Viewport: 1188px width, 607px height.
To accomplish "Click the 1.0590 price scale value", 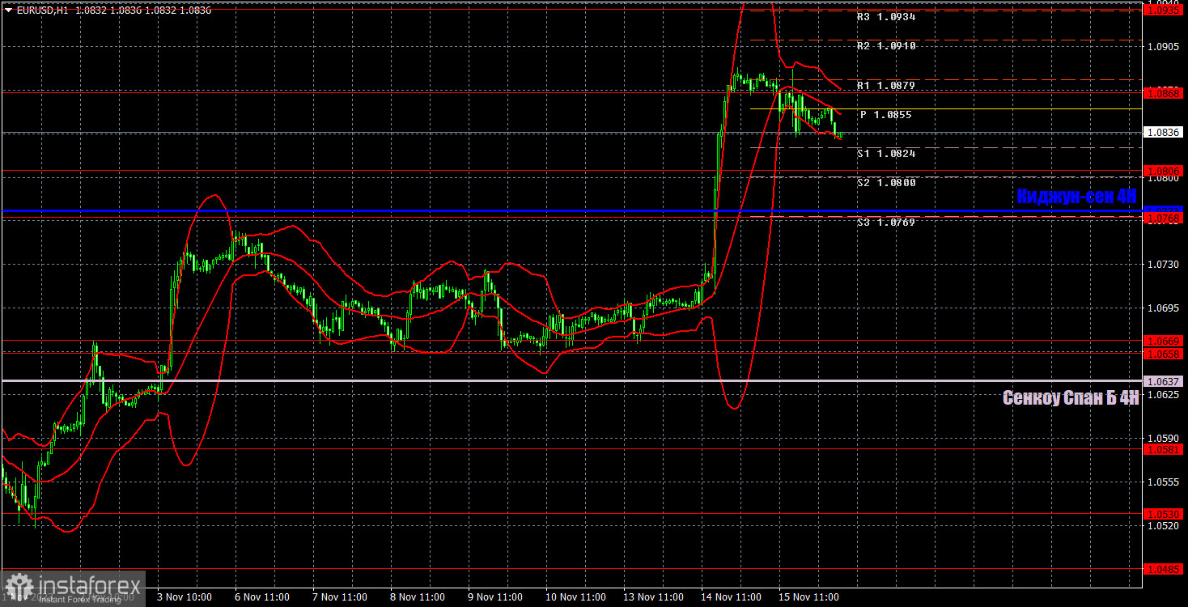I will pos(1163,439).
